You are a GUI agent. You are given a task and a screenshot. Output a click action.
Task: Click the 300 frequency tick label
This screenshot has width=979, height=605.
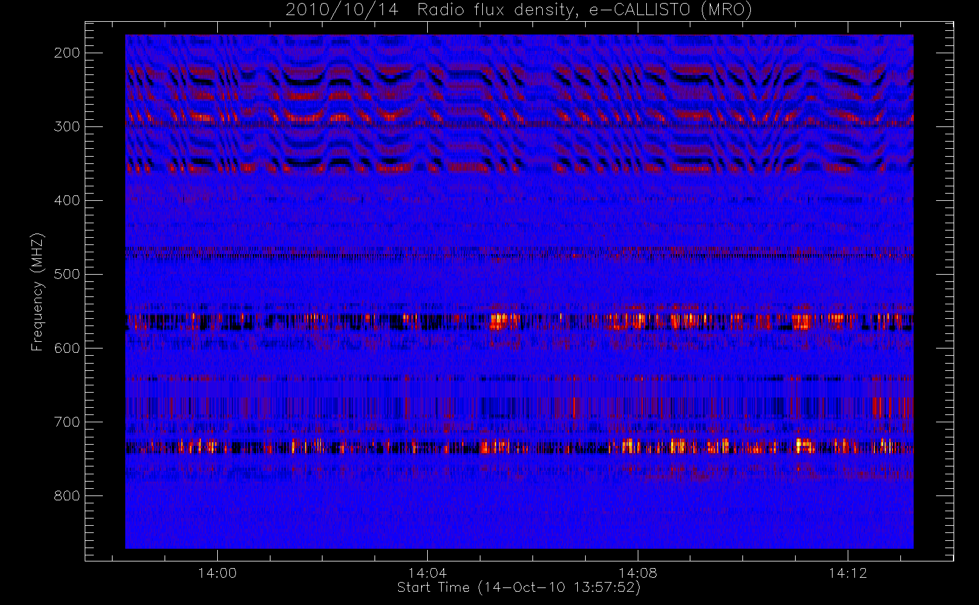67,126
